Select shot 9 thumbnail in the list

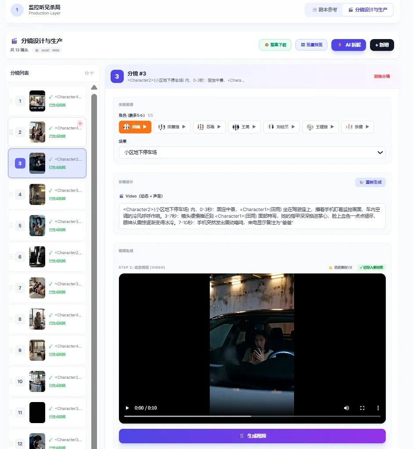[x=37, y=350]
